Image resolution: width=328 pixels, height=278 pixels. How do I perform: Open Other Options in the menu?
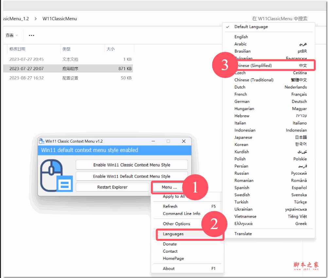tap(187, 224)
